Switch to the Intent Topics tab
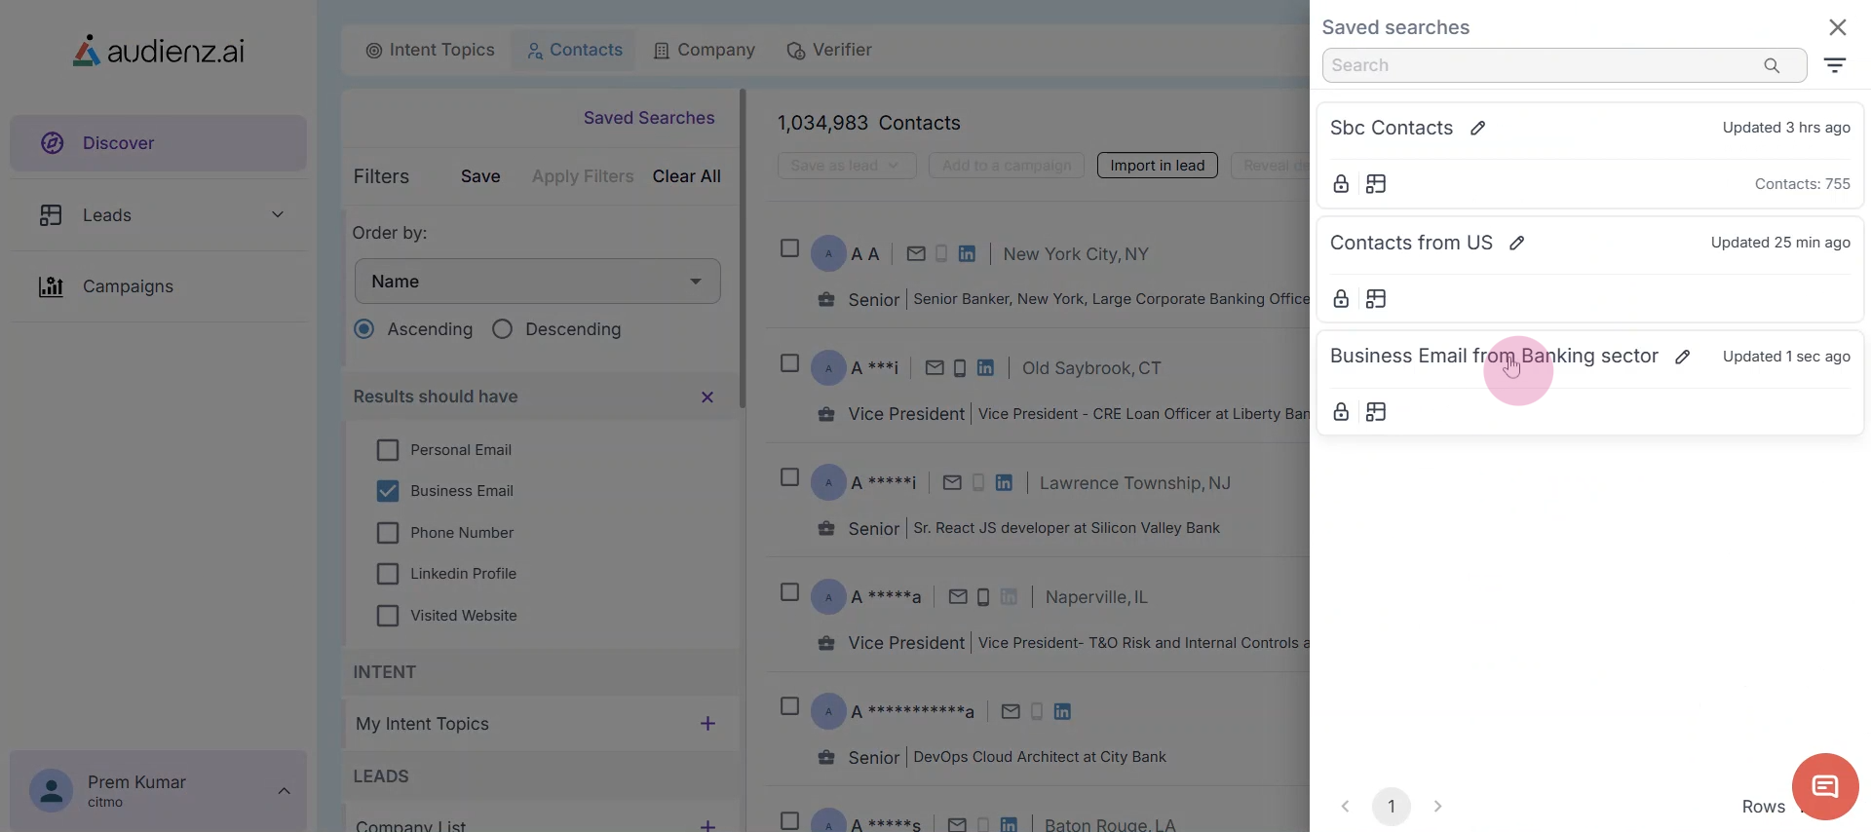Image resolution: width=1871 pixels, height=832 pixels. [x=430, y=51]
